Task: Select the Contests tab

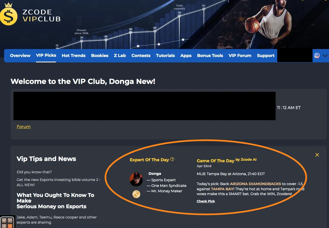Action: coord(141,55)
